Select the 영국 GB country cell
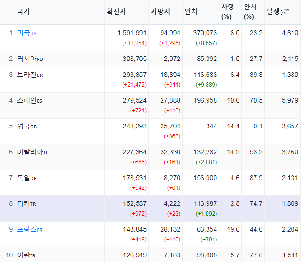The height and width of the screenshot is (262, 301). pos(27,127)
